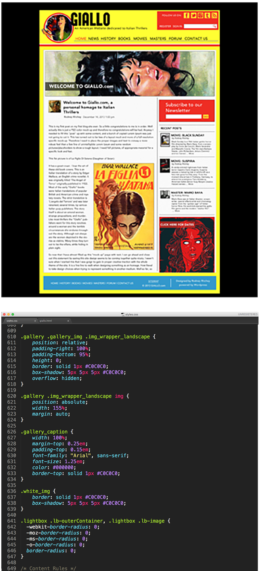Close the styles.css tab with its x
Image resolution: width=260 pixels, height=571 pixels.
point(35,321)
